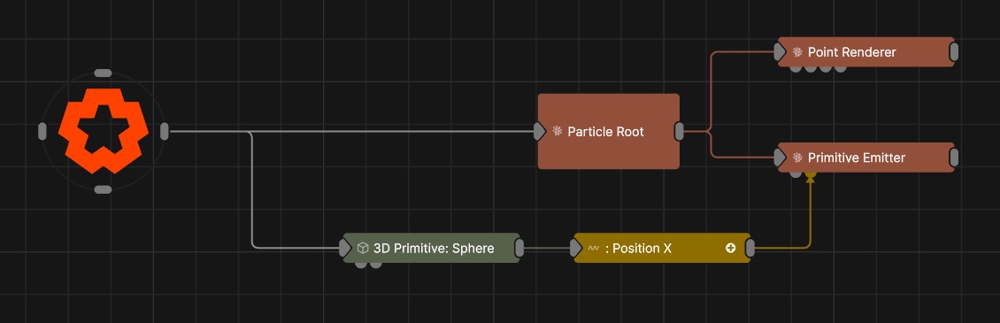Select the Point Renderer node

[866, 51]
